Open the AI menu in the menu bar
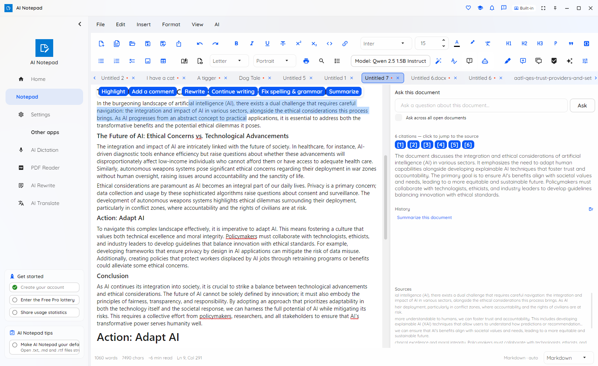Image resolution: width=598 pixels, height=366 pixels. tap(217, 24)
